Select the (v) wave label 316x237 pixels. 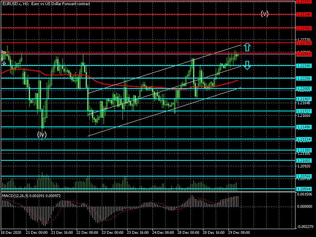point(265,14)
